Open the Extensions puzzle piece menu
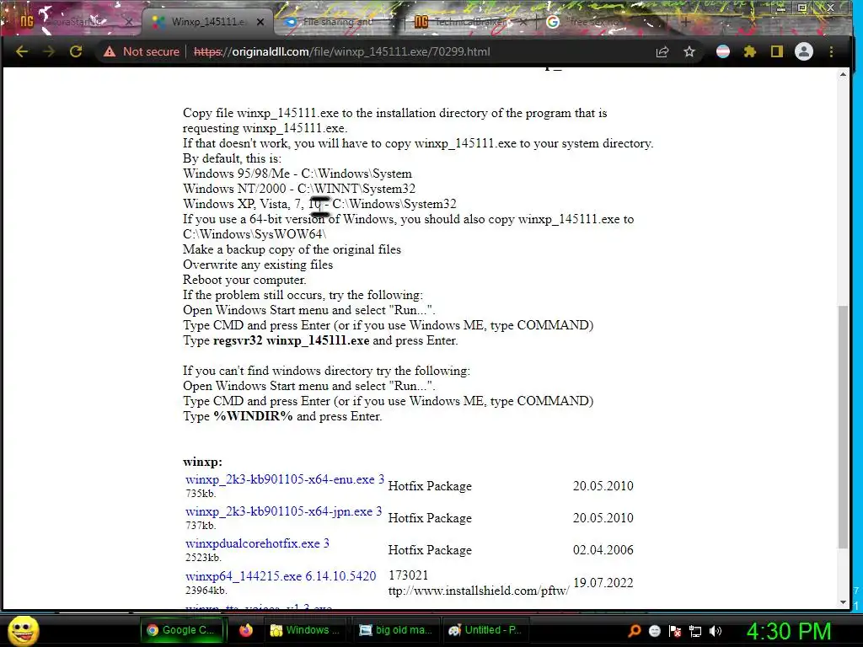863x647 pixels. coord(749,51)
